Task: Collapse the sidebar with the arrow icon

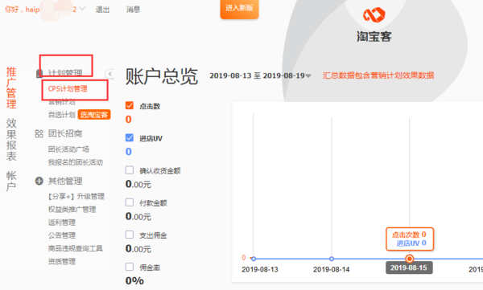Action: tap(109, 74)
